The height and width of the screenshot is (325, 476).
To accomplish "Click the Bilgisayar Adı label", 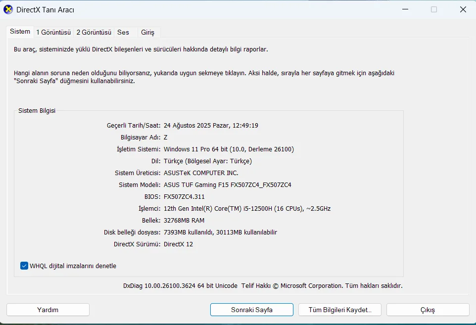I will [x=141, y=137].
